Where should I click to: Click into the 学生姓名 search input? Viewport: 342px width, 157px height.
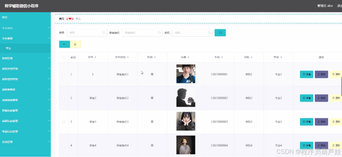[x=142, y=33]
